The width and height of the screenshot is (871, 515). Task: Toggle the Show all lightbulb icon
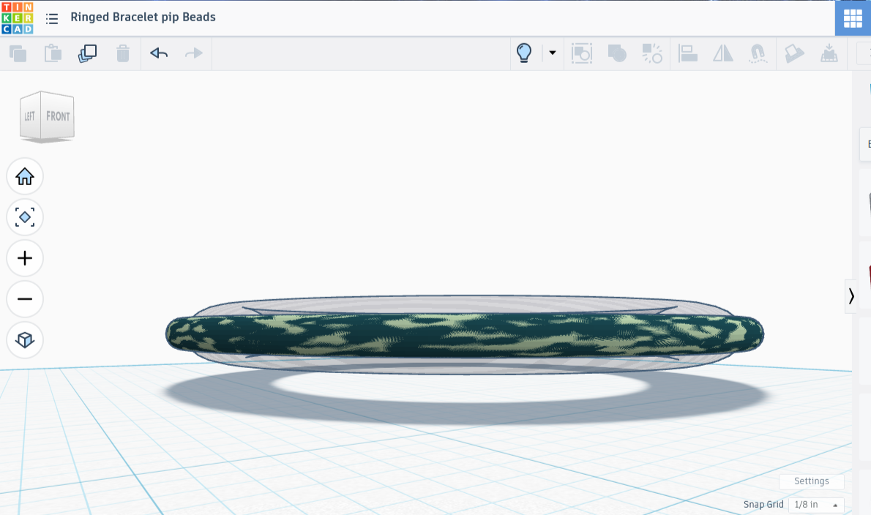[x=524, y=53]
